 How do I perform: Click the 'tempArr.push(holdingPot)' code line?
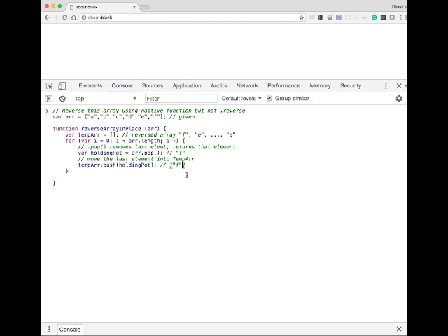tap(132, 165)
